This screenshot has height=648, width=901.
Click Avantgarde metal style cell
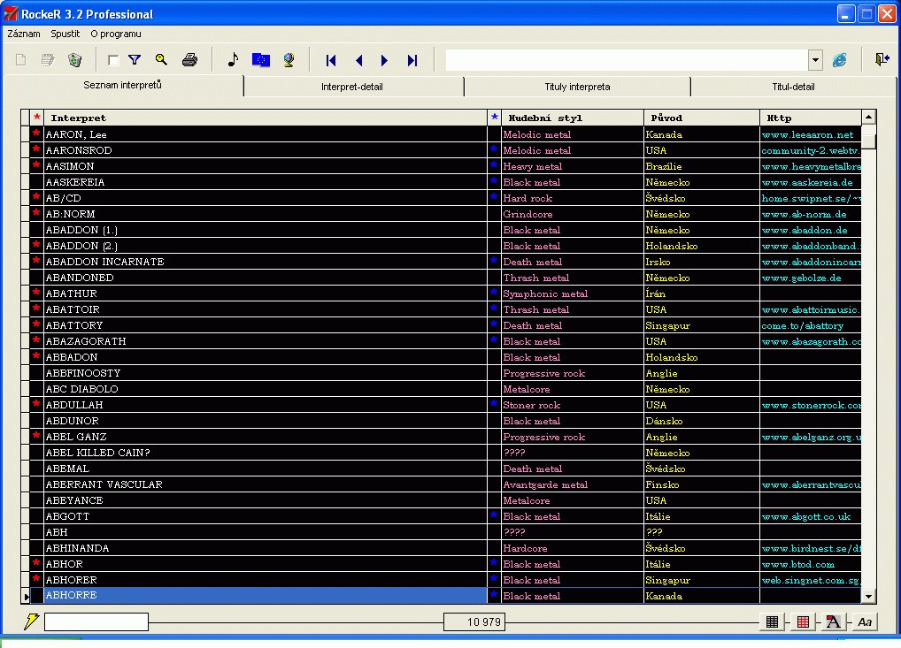573,484
